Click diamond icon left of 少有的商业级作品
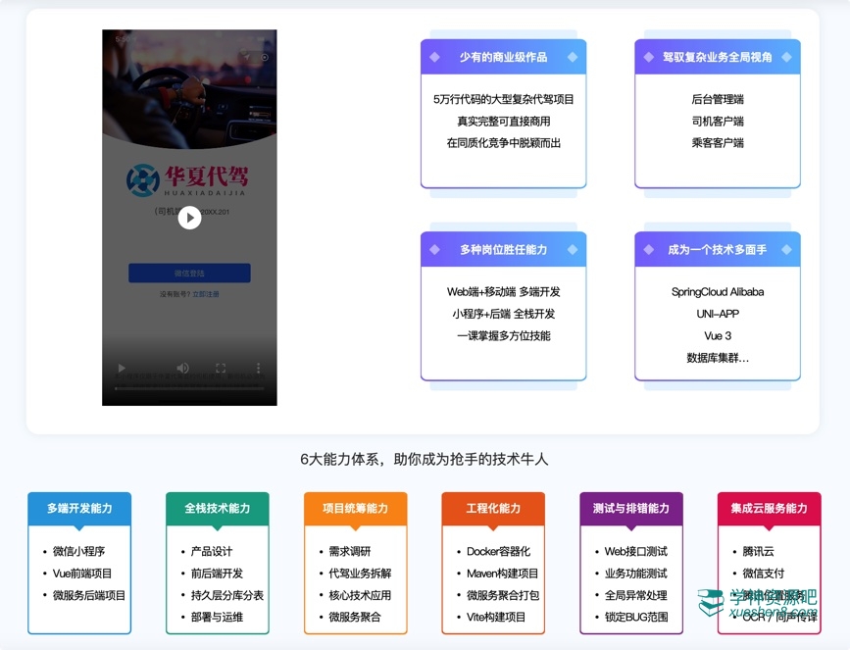 point(434,57)
